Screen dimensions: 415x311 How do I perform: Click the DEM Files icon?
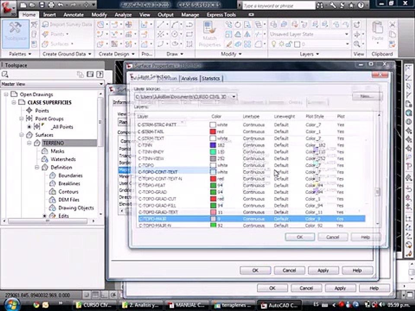[x=52, y=200]
